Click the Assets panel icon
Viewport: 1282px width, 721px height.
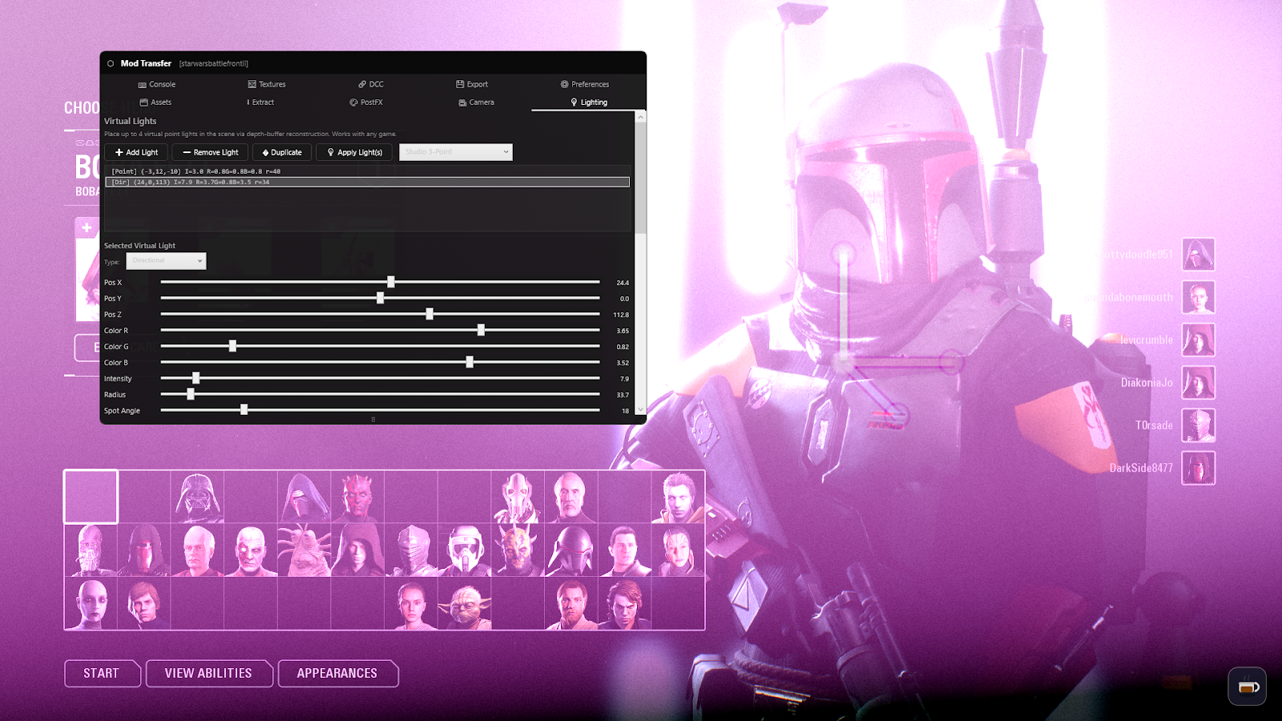pos(144,102)
